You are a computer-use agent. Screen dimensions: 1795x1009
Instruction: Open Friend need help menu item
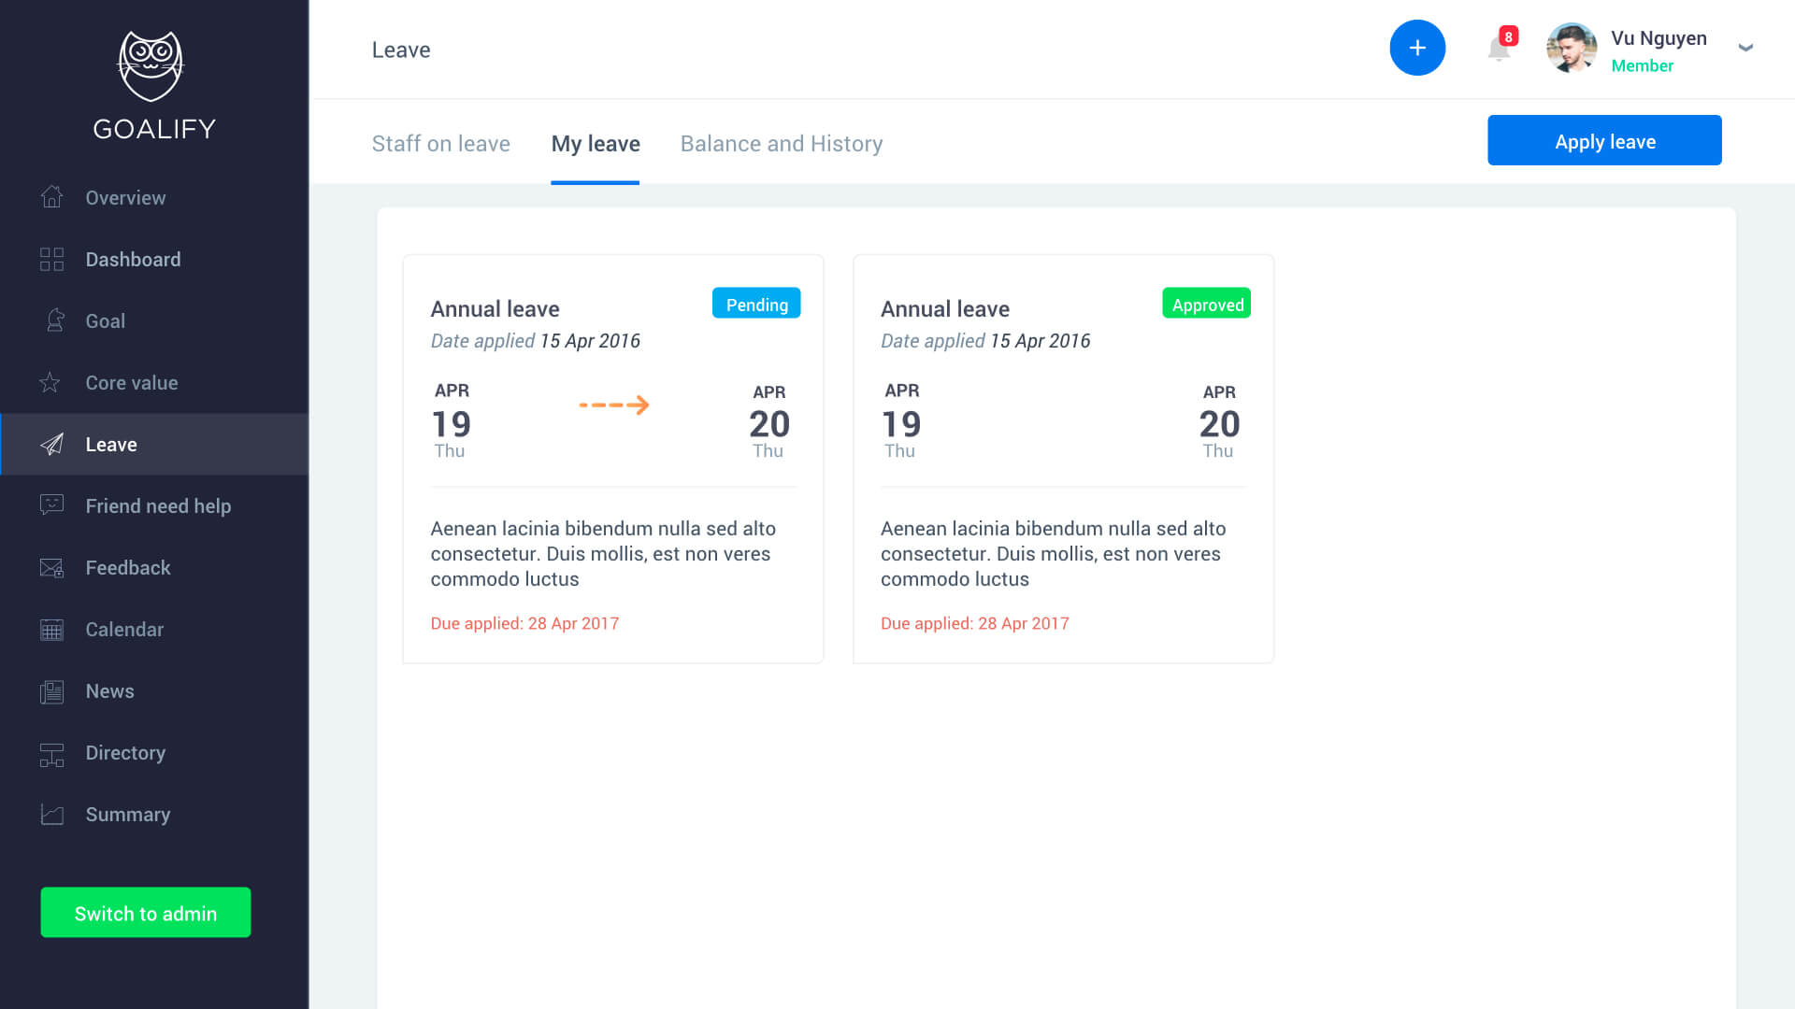pyautogui.click(x=157, y=505)
